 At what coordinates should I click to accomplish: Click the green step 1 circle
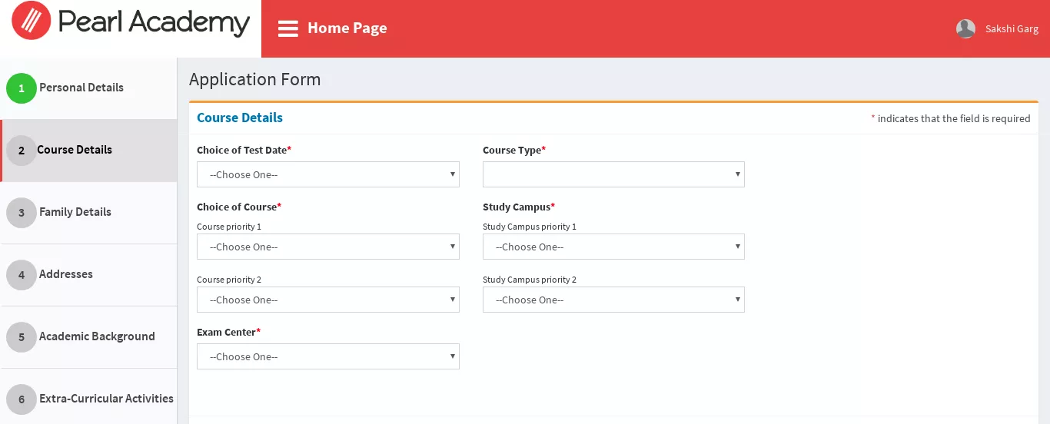coord(22,88)
